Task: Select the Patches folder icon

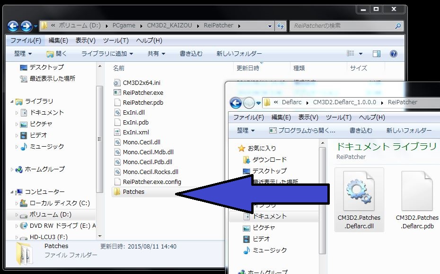Action: (117, 191)
